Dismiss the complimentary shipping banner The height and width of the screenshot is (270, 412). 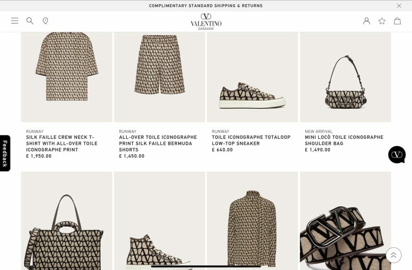(x=399, y=6)
